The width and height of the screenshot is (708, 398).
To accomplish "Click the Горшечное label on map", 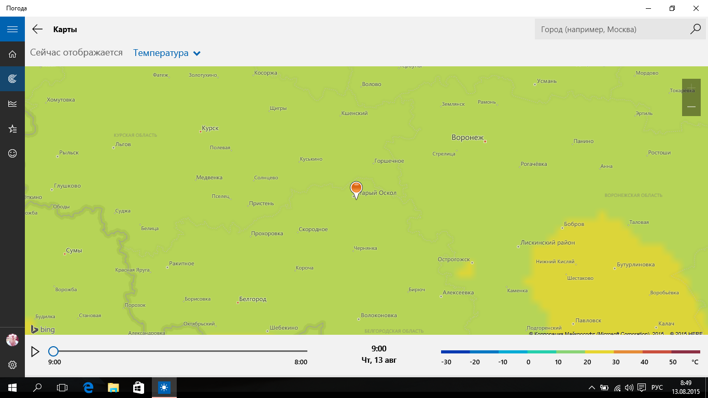I will tap(389, 161).
